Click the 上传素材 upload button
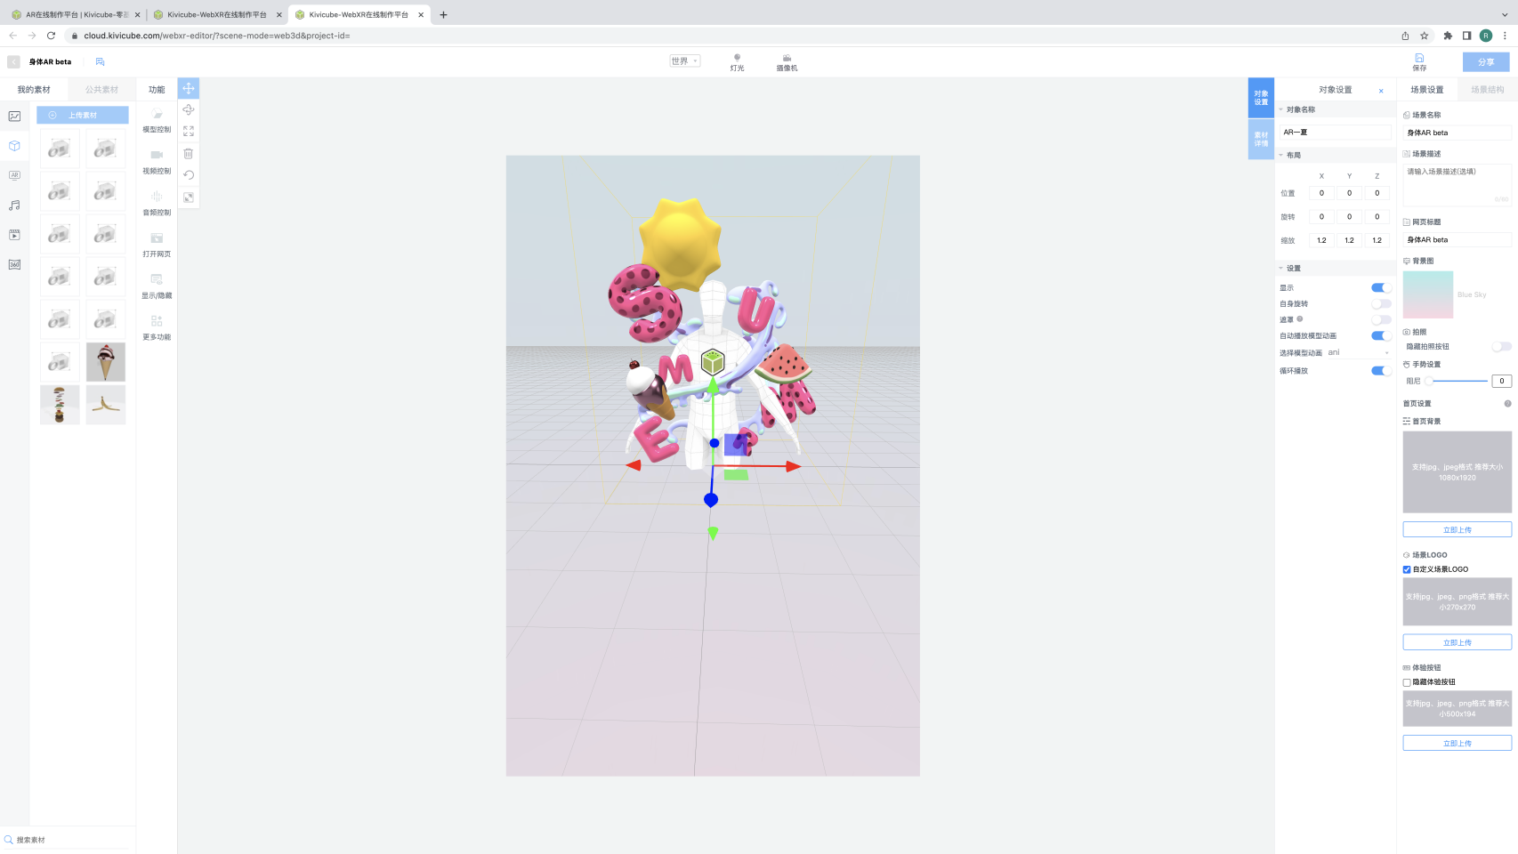 [x=83, y=116]
